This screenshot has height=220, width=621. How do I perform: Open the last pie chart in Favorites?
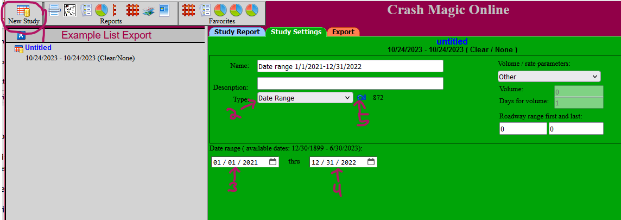252,10
